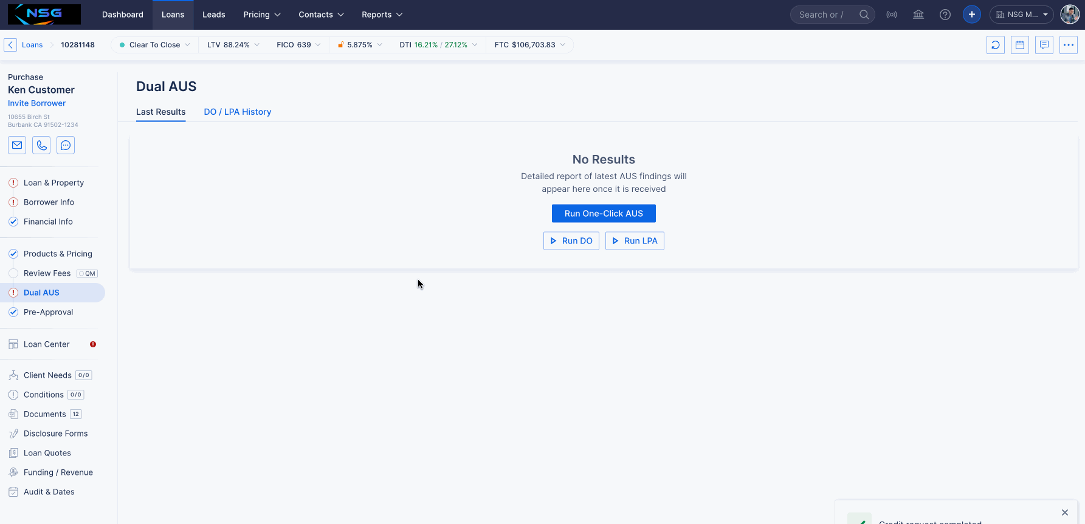Click the Invite Borrower link
The height and width of the screenshot is (524, 1085).
36,103
